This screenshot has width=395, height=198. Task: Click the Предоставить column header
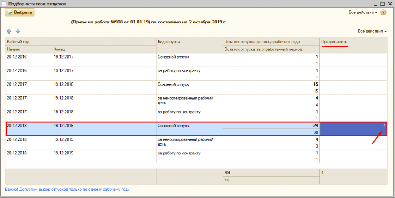click(x=334, y=41)
